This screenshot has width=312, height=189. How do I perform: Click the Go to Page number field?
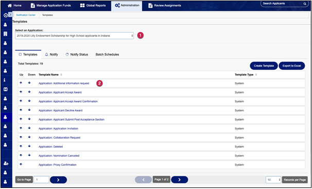click(x=41, y=180)
